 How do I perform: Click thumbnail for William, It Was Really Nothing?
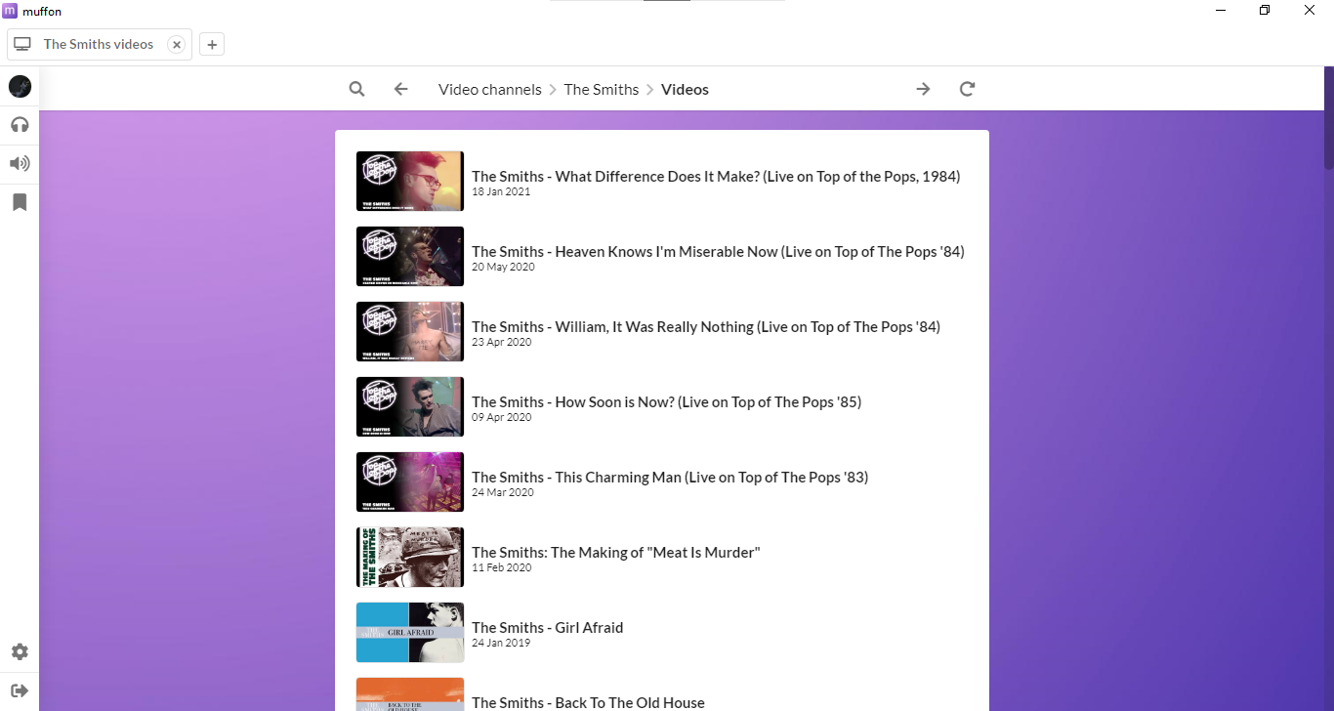(410, 331)
